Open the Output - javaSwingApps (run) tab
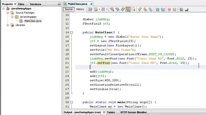 pos(82,112)
